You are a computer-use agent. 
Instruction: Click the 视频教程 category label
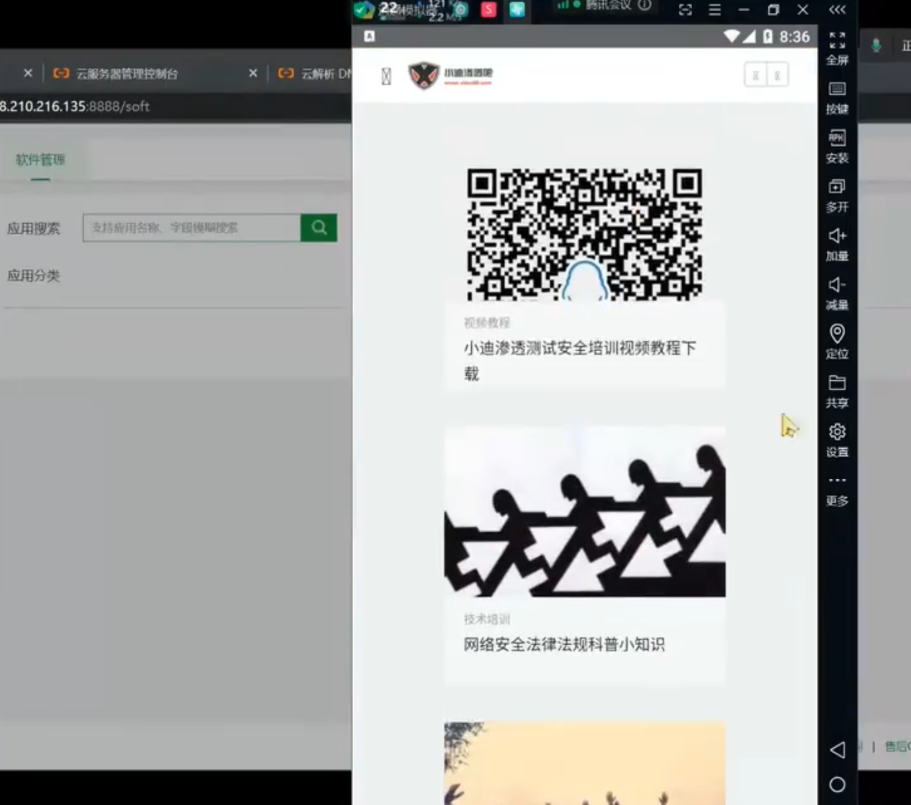[x=487, y=323]
